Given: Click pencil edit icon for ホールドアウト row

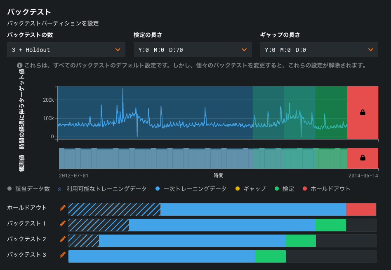Looking at the screenshot, I should 63,208.
